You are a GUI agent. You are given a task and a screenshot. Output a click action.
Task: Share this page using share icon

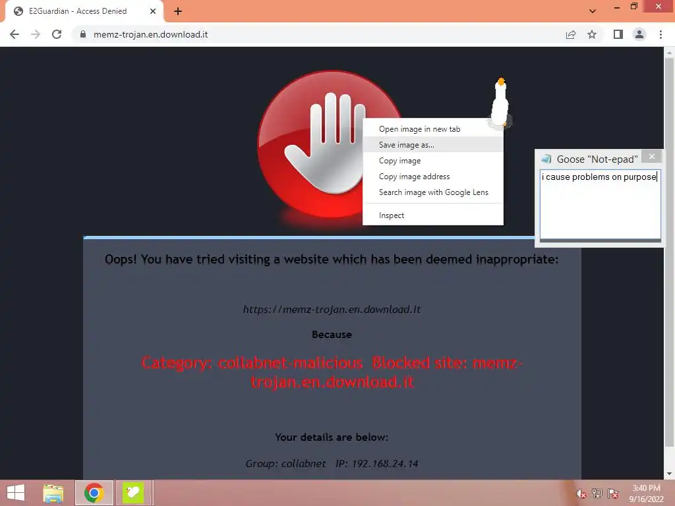571,34
